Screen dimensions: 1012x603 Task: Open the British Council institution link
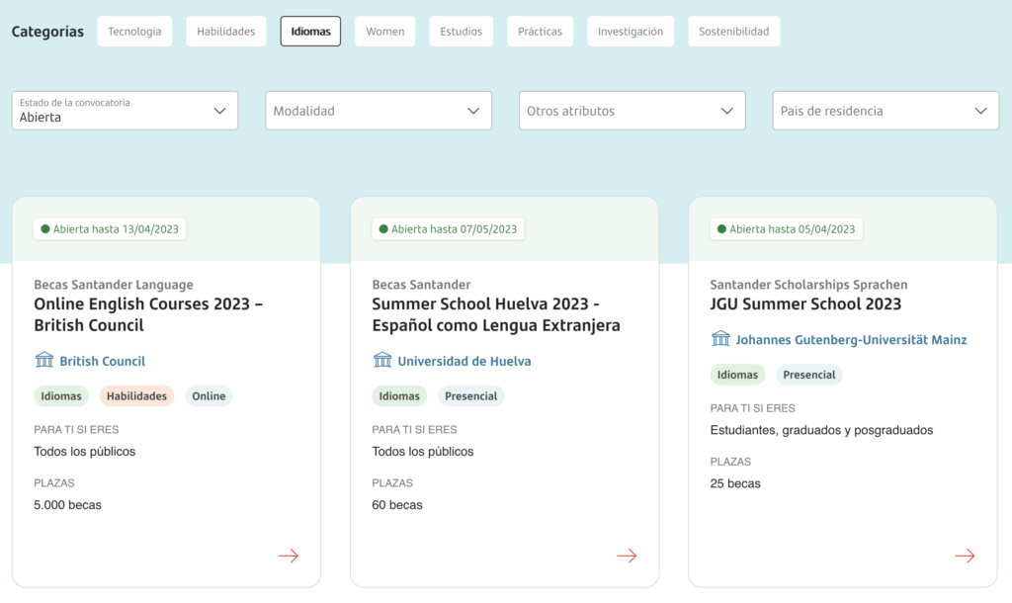(103, 361)
